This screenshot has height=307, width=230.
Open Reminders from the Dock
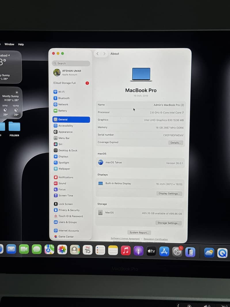coord(100,250)
